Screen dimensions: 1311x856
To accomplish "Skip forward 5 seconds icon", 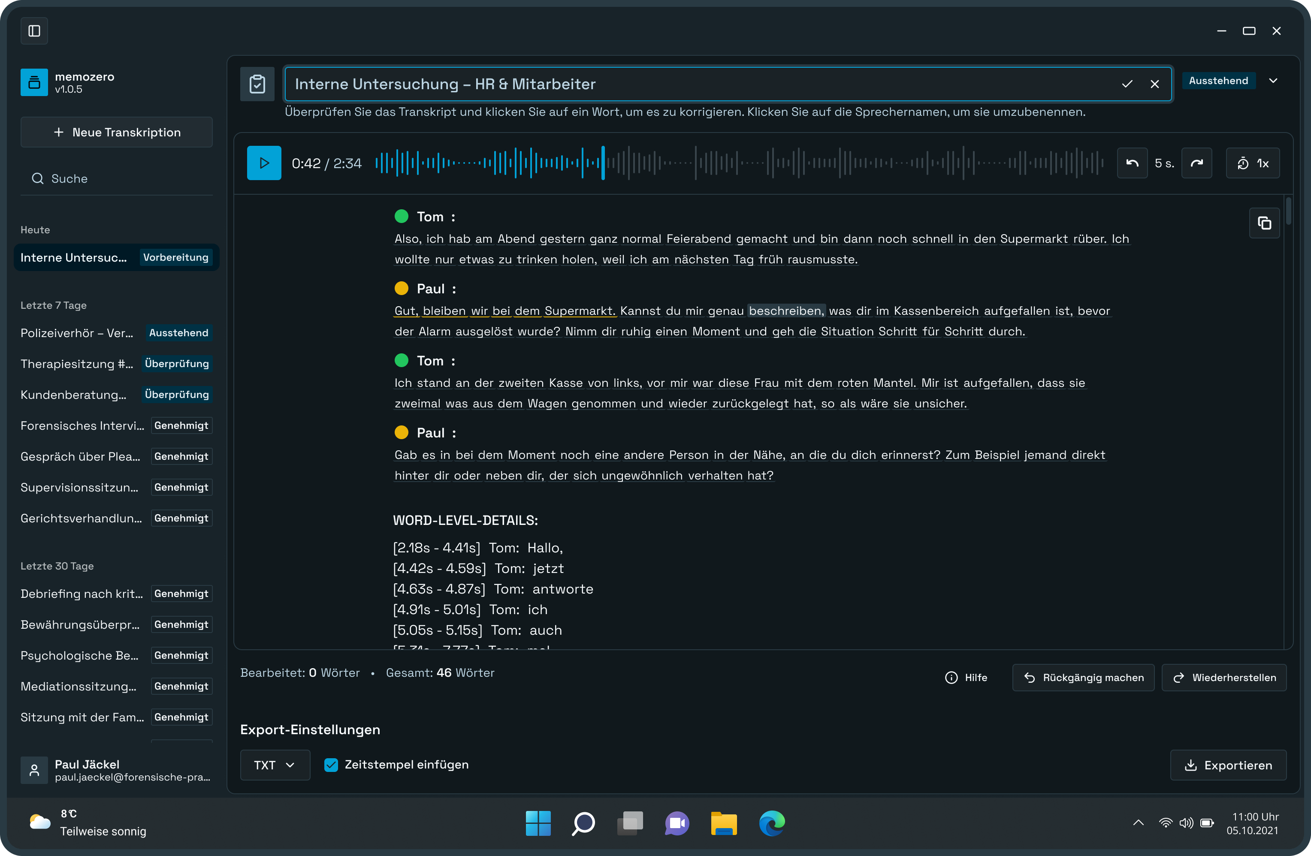I will click(1196, 163).
